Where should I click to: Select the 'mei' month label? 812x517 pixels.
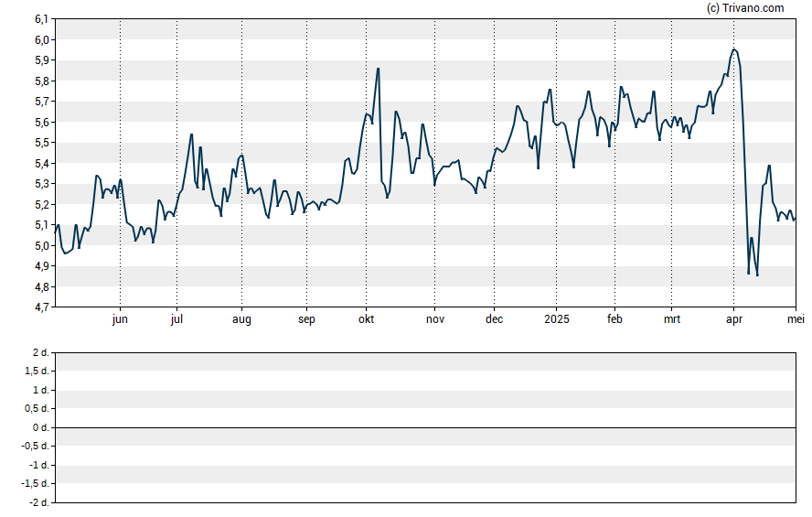pos(796,319)
